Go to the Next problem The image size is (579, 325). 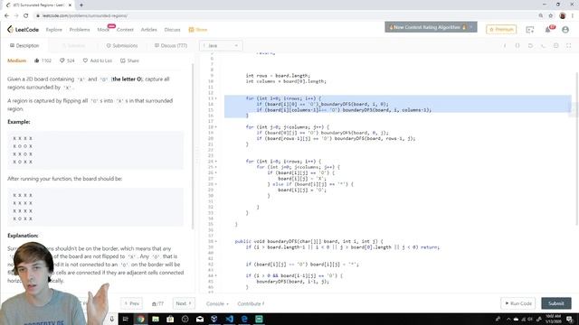pyautogui.click(x=184, y=303)
